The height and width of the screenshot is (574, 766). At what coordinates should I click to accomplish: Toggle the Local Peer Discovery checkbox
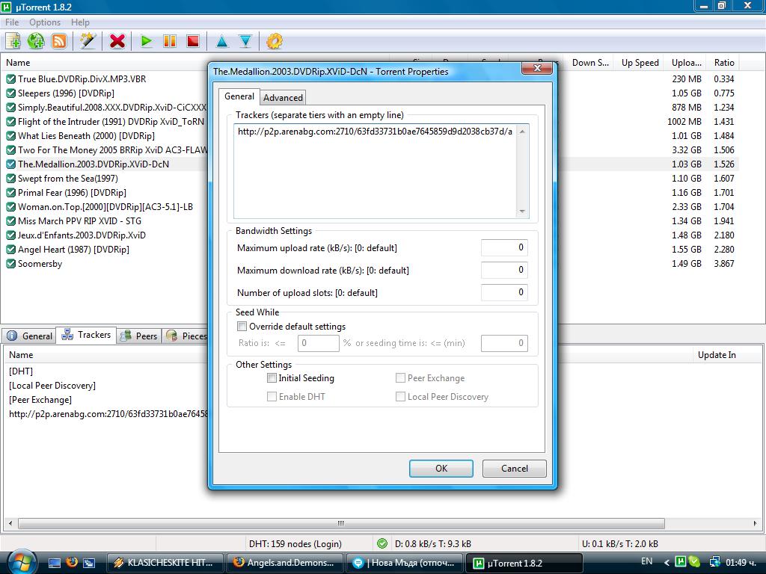[400, 397]
